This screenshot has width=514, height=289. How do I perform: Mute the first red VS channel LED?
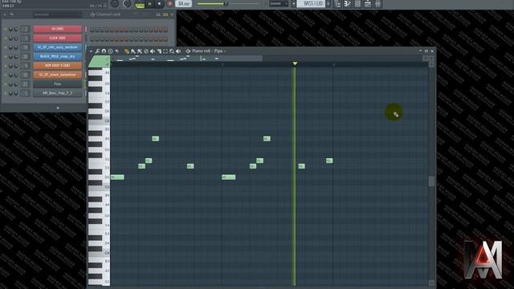pos(6,29)
